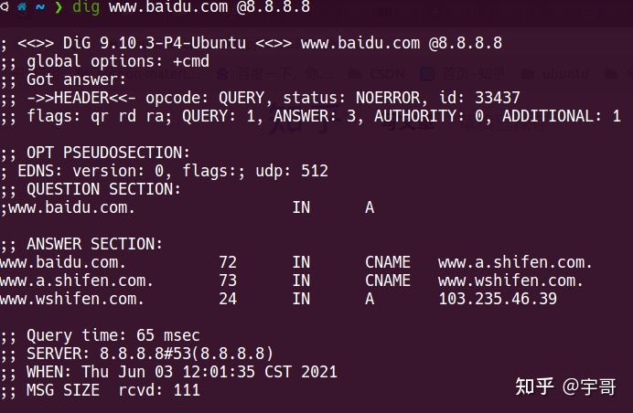Click the OPT PSEUDOSECTION heading
Image resolution: width=633 pixels, height=413 pixels.
[108, 153]
